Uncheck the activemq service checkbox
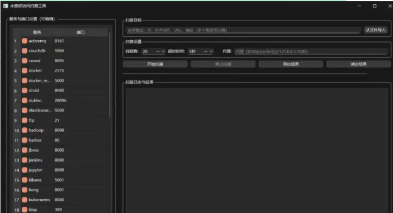 click(24, 41)
